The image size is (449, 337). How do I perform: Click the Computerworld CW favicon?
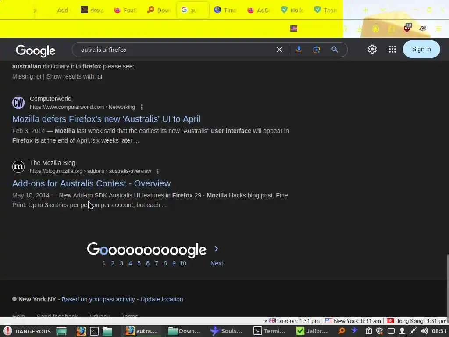[18, 103]
